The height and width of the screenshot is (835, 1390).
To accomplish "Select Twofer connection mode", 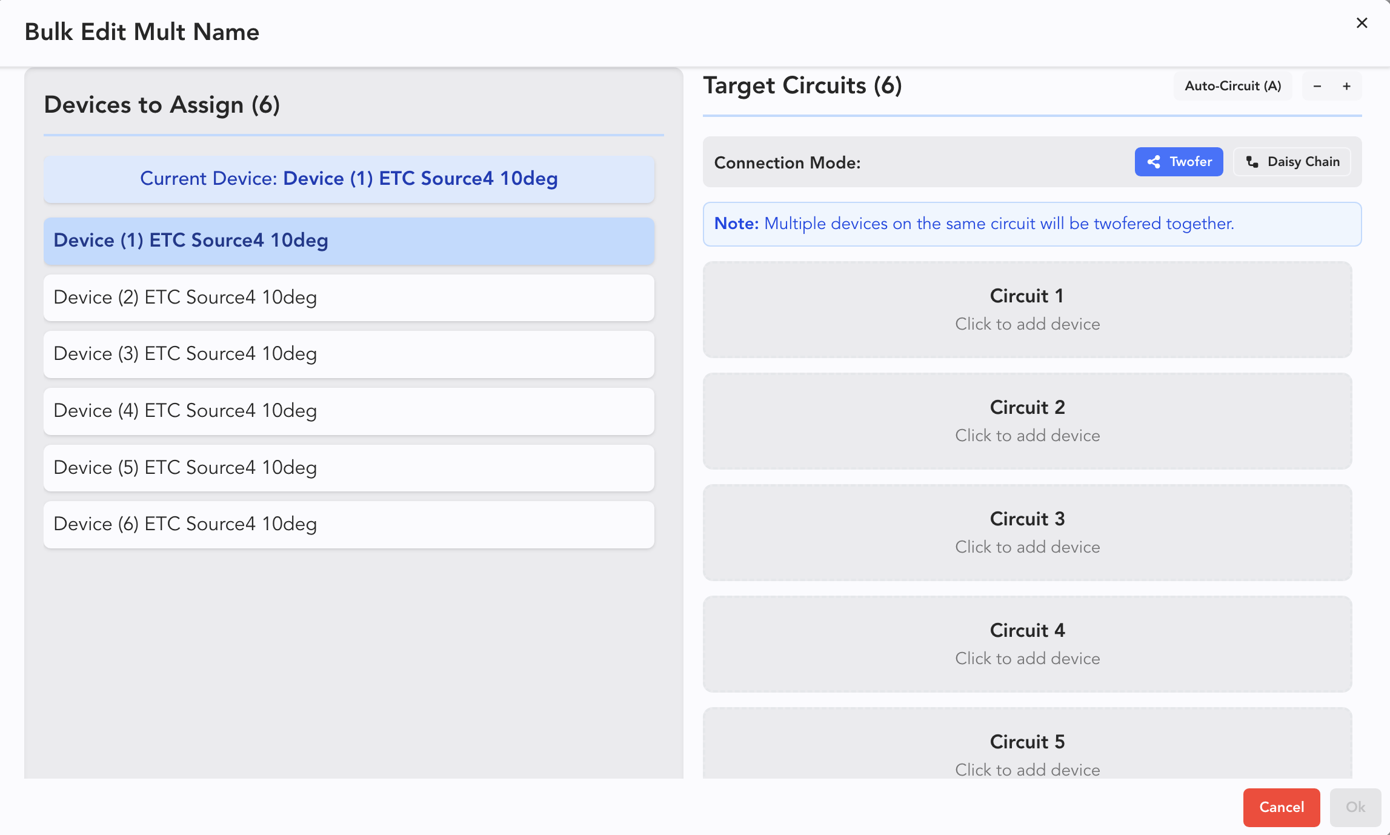I will [x=1179, y=162].
